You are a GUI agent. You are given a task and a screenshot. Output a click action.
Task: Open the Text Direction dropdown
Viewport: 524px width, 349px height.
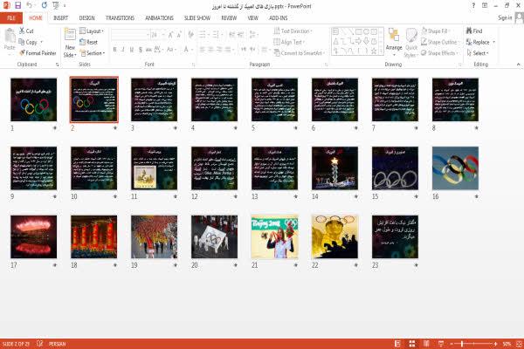pos(293,31)
